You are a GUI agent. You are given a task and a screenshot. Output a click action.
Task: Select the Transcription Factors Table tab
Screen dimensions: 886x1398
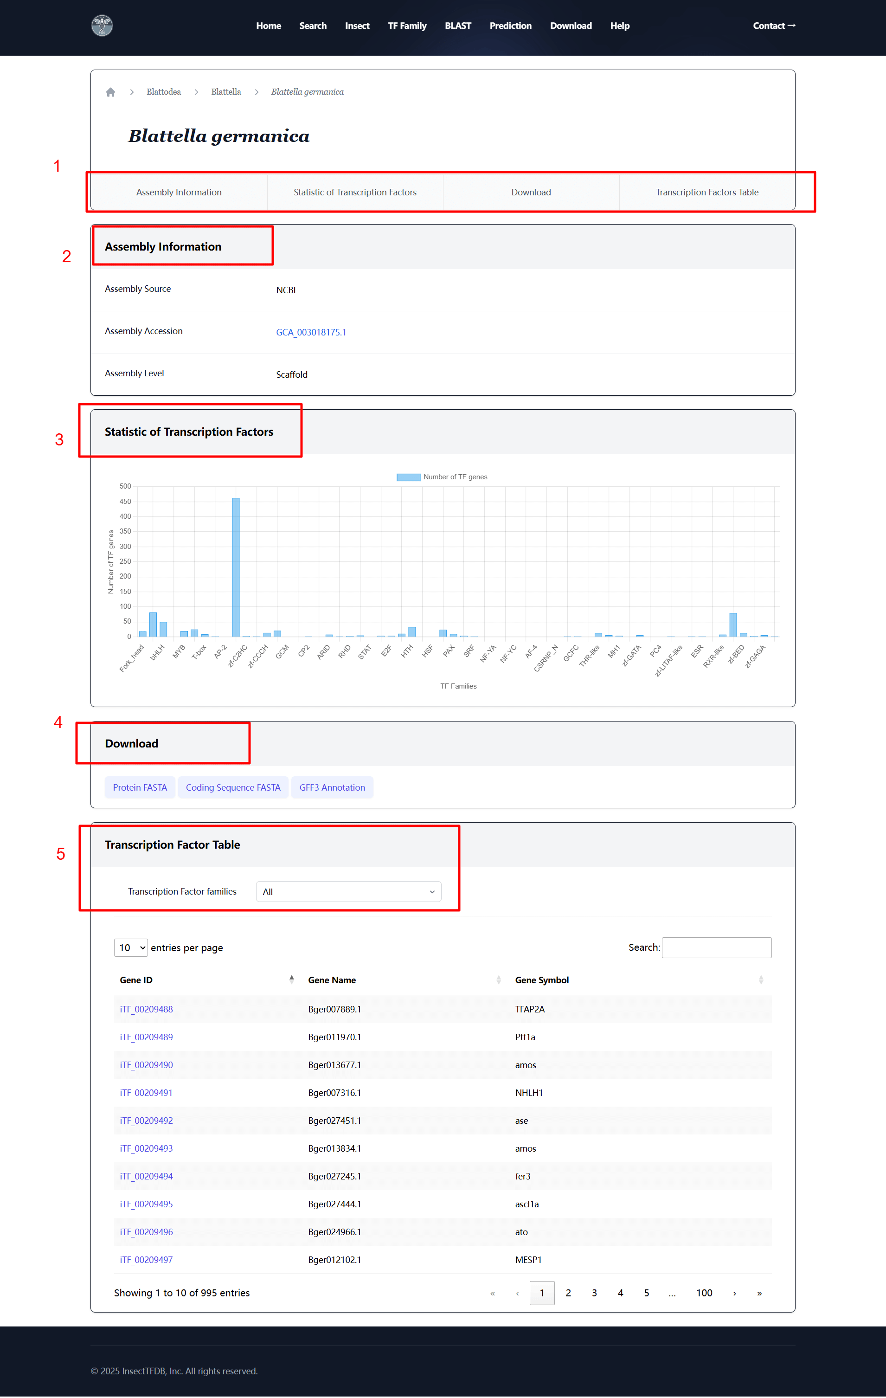[706, 192]
